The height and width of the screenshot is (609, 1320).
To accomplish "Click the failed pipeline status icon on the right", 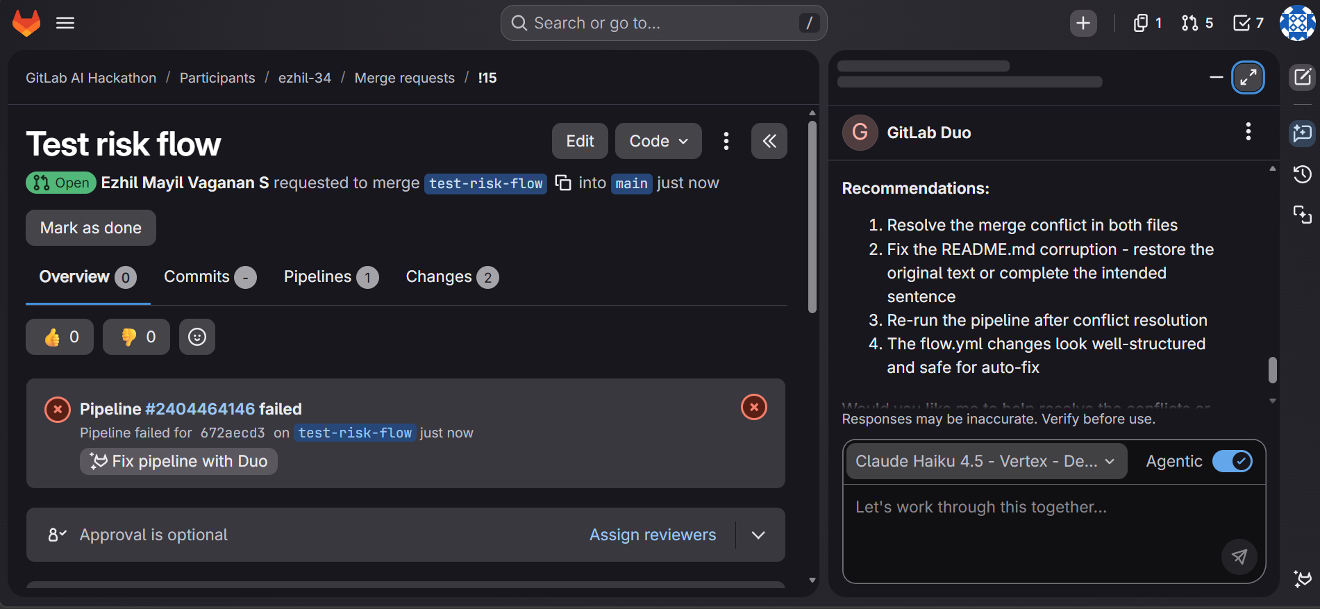I will 754,407.
